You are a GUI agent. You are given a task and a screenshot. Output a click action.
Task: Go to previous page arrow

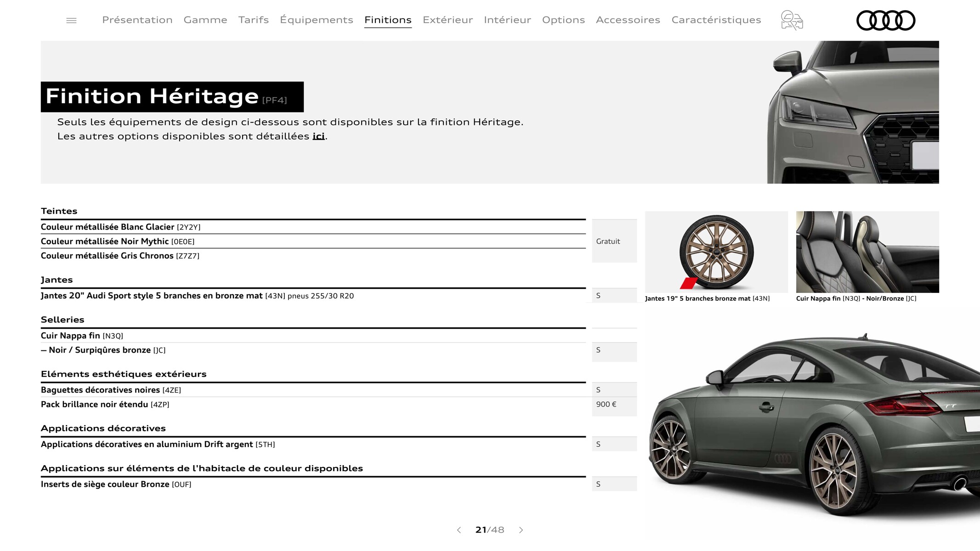459,530
